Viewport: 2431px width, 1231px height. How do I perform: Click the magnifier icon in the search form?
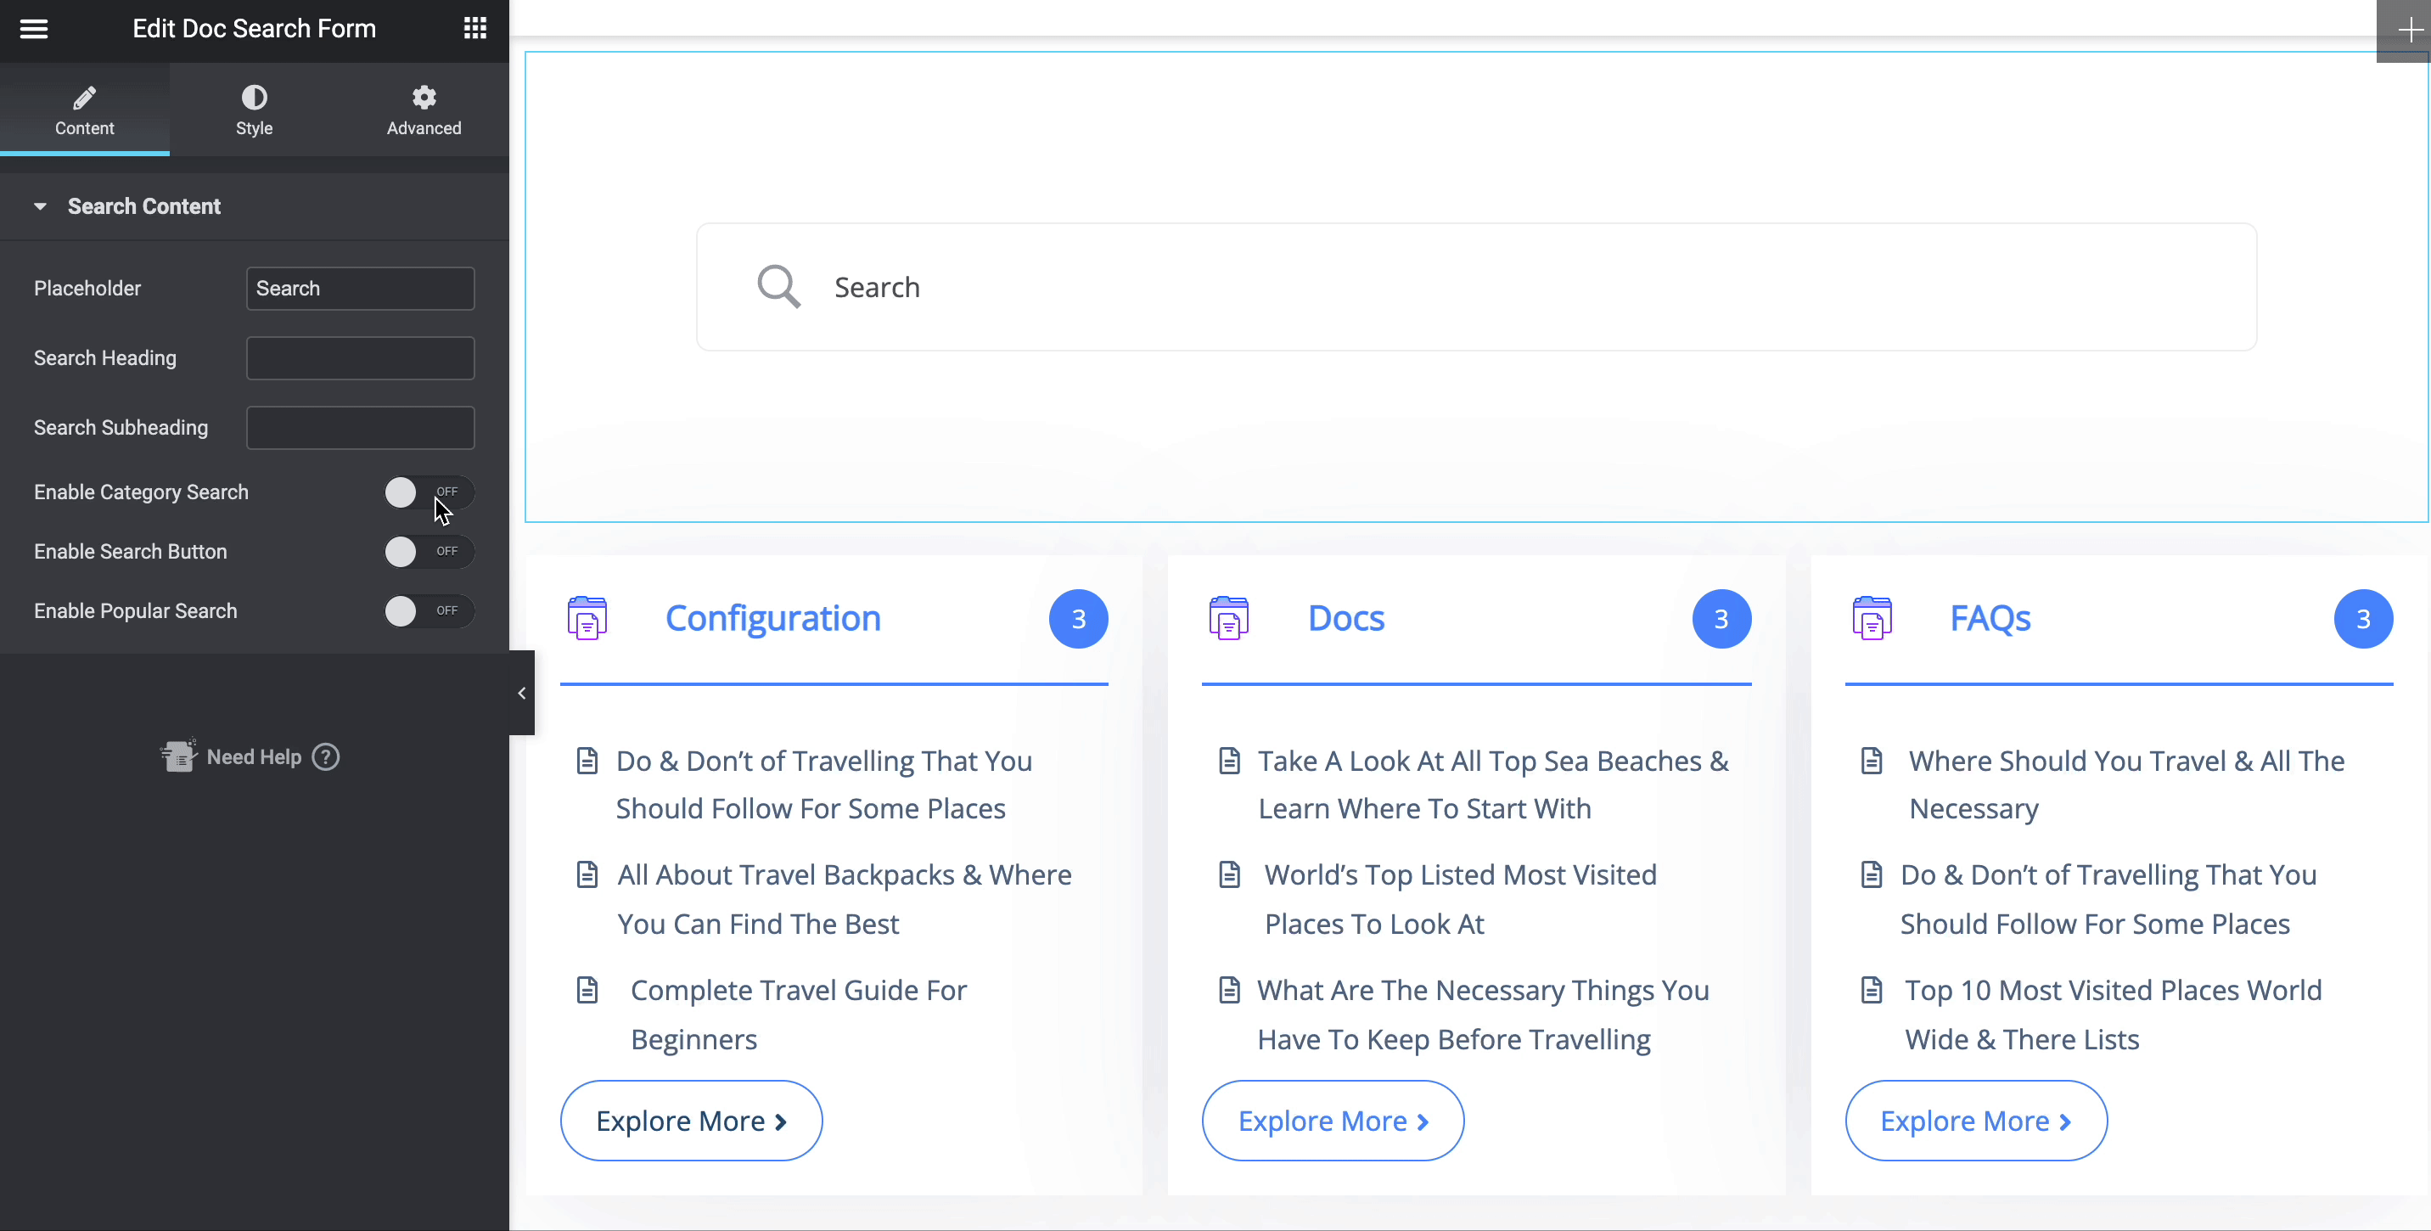tap(778, 286)
